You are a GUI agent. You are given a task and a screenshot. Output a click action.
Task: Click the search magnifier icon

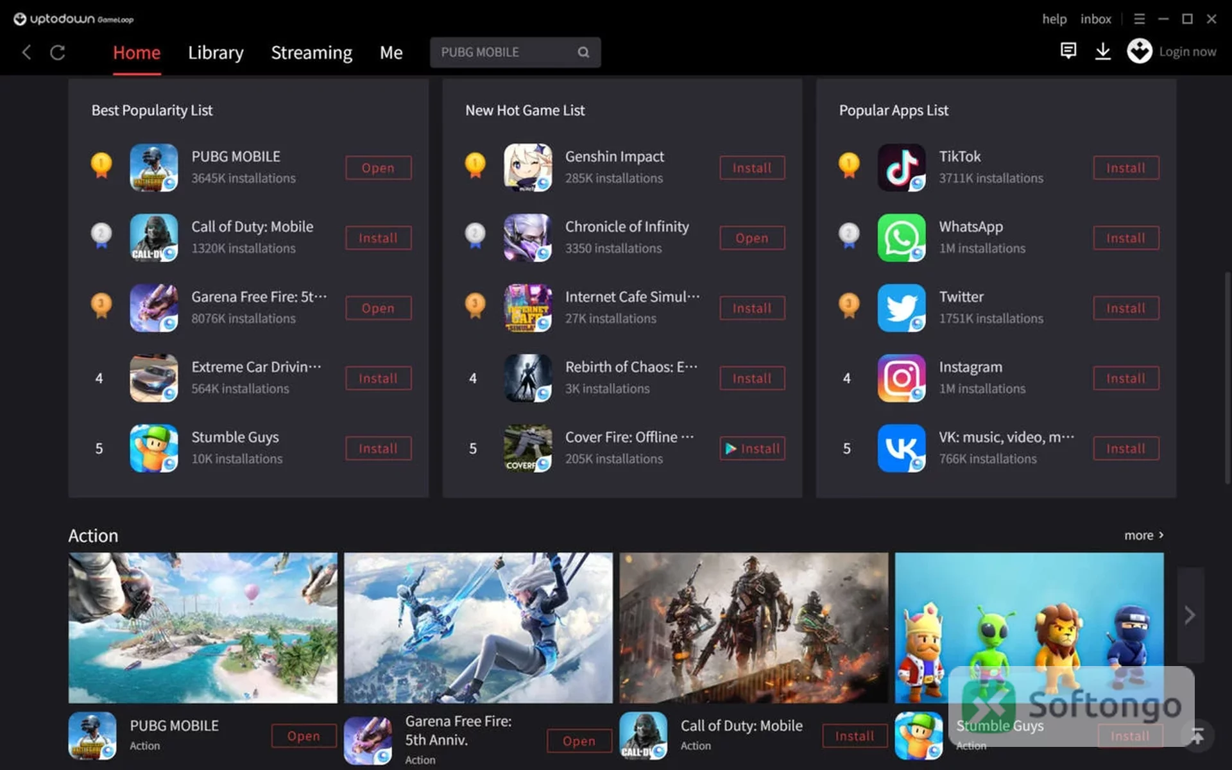tap(583, 52)
